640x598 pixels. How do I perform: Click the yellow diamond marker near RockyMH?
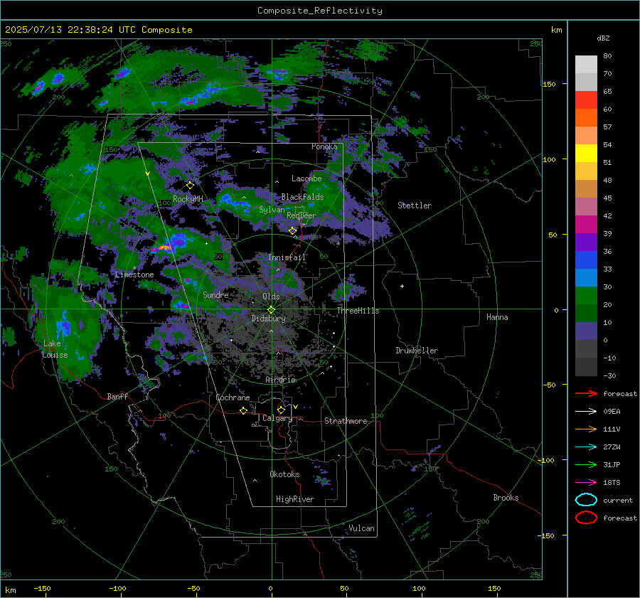[x=190, y=186]
